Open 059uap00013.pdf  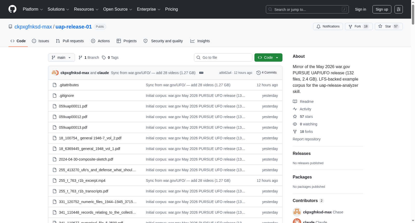pyautogui.click(x=73, y=127)
